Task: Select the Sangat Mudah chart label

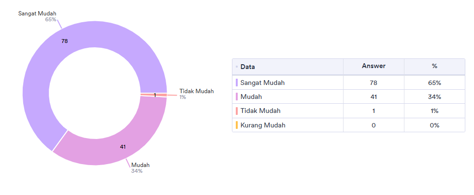Action: click(37, 13)
